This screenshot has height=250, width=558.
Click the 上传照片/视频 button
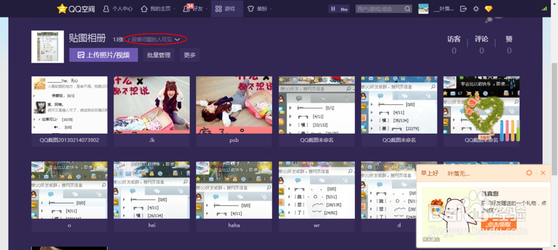click(x=104, y=55)
